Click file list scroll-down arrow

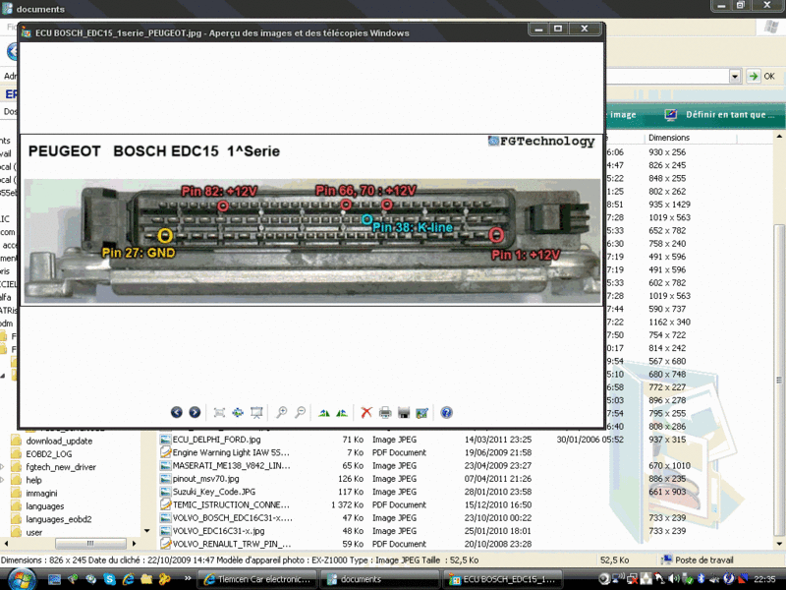(x=779, y=544)
